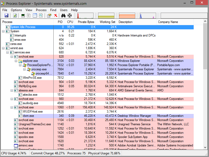Open the process Properties toolbar icon
This screenshot has height=157, width=209.
[x=49, y=16]
